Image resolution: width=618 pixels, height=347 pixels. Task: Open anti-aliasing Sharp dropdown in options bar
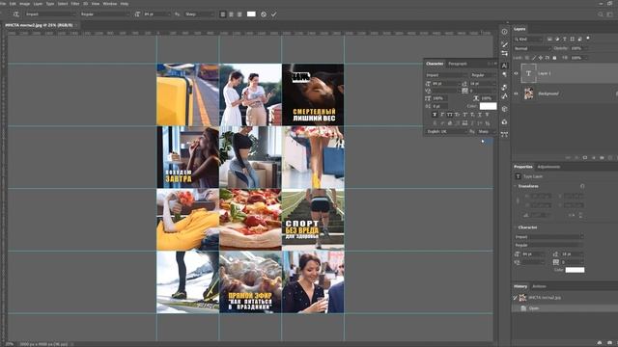tap(199, 14)
